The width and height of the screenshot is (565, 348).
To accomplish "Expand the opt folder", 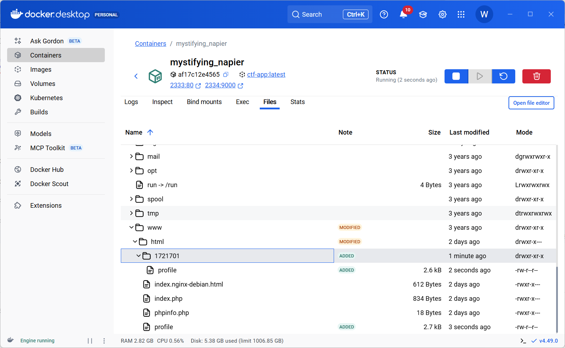I will (x=131, y=171).
